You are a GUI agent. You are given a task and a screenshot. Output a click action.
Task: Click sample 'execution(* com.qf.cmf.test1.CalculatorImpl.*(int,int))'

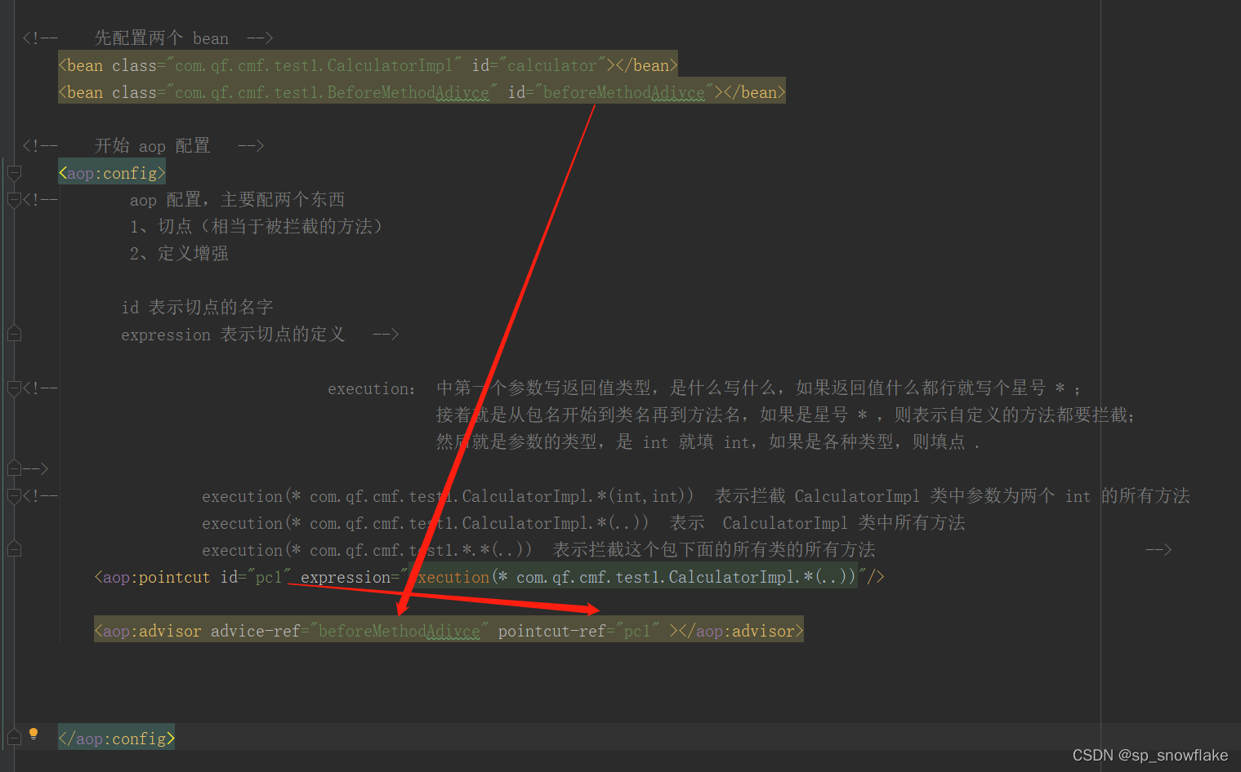click(x=448, y=496)
